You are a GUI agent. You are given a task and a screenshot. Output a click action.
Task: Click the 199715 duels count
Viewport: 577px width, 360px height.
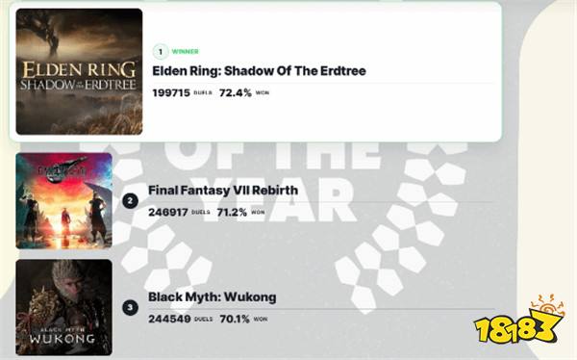(171, 92)
